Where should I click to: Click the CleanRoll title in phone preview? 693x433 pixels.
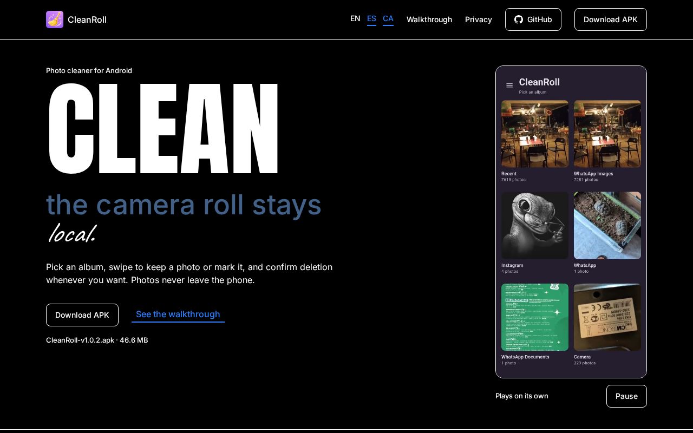point(539,82)
